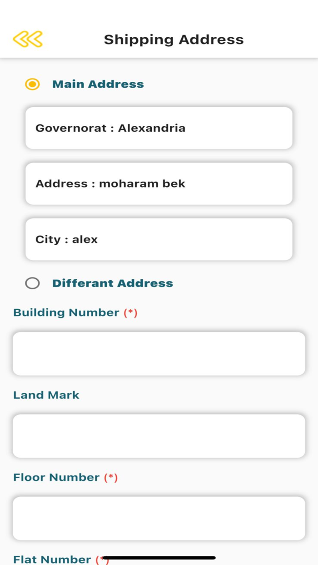Click inside the Land Mark input

(159, 436)
